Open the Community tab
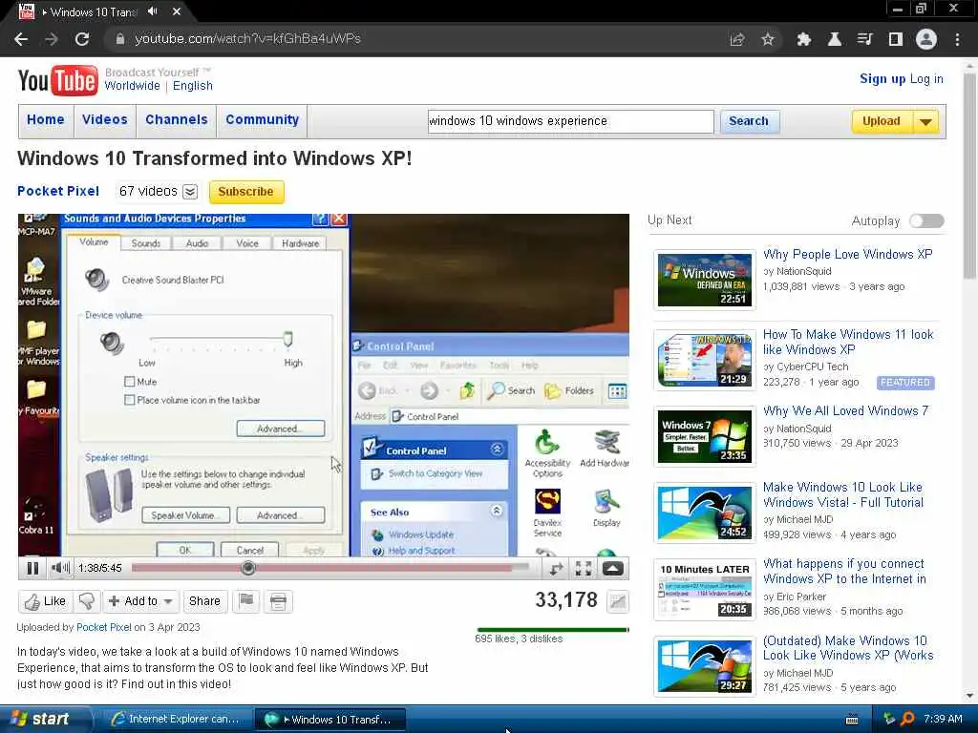 [x=262, y=119]
